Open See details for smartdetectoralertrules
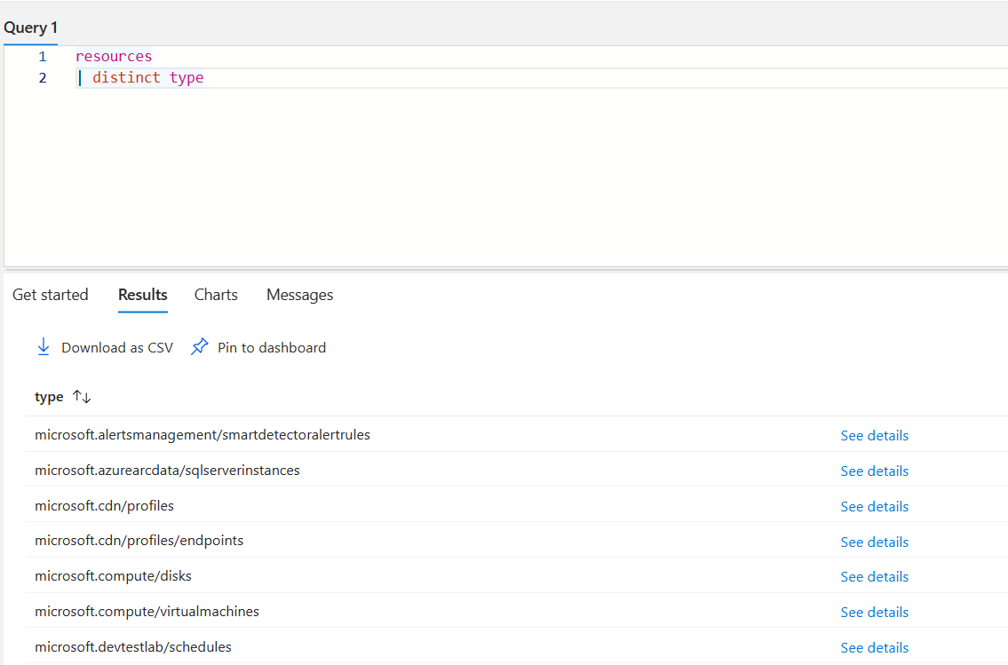Screen dimensions: 1008x665 click(x=874, y=435)
